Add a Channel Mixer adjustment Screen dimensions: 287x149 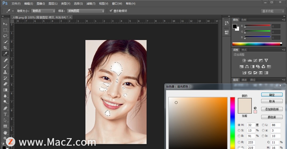coord(263,67)
